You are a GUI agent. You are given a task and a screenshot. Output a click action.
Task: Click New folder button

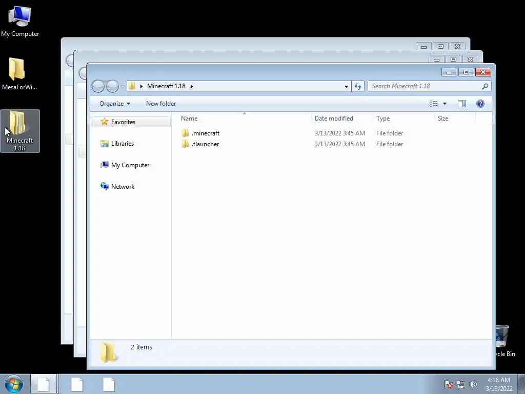(x=161, y=104)
